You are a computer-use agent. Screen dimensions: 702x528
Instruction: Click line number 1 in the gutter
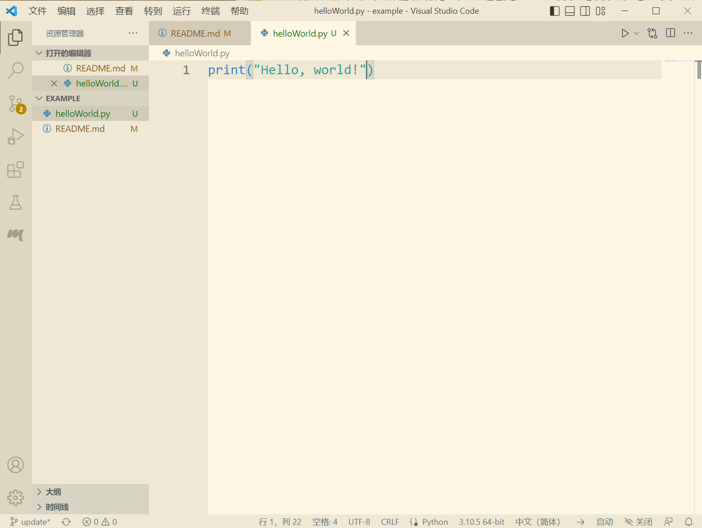[186, 70]
